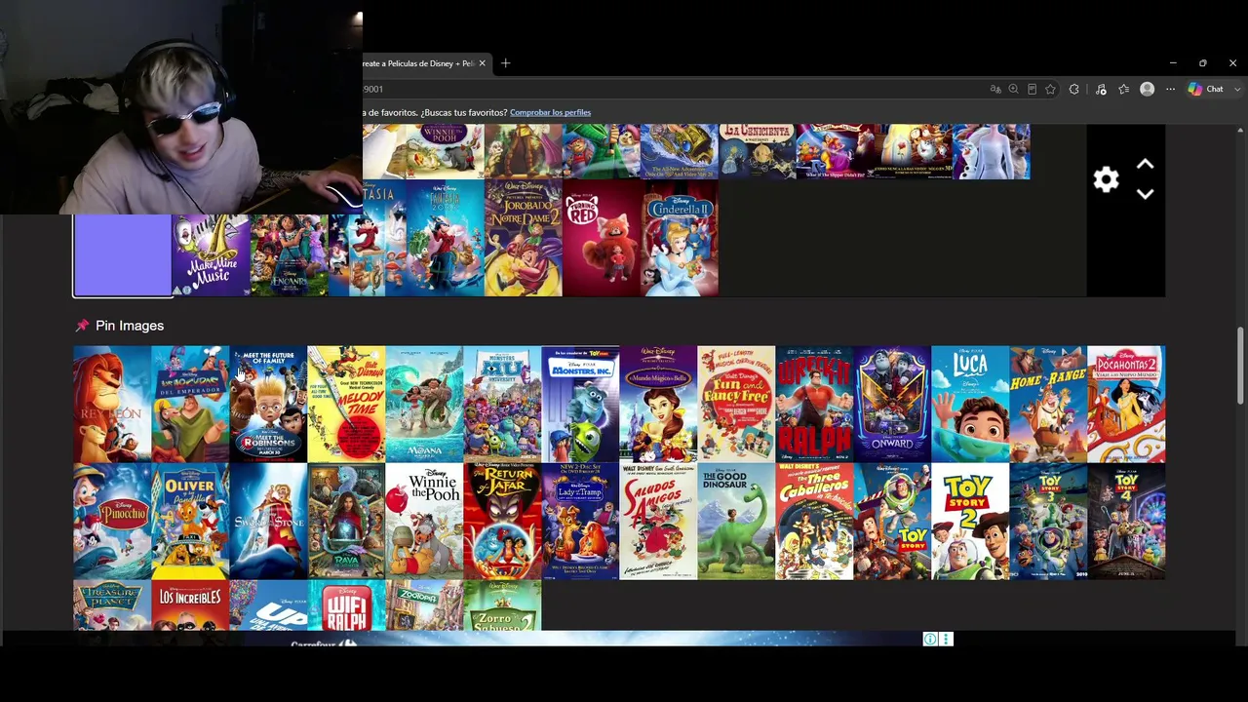Screen dimensions: 1248x702
Task: Pick the Meet the Robinsons poster
Action: pyautogui.click(x=268, y=405)
